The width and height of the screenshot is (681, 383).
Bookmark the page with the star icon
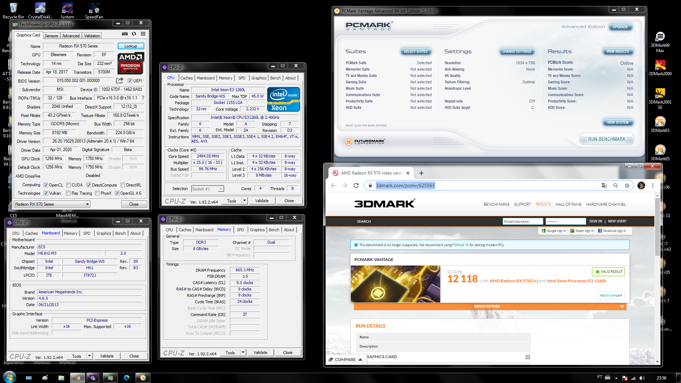coord(627,185)
